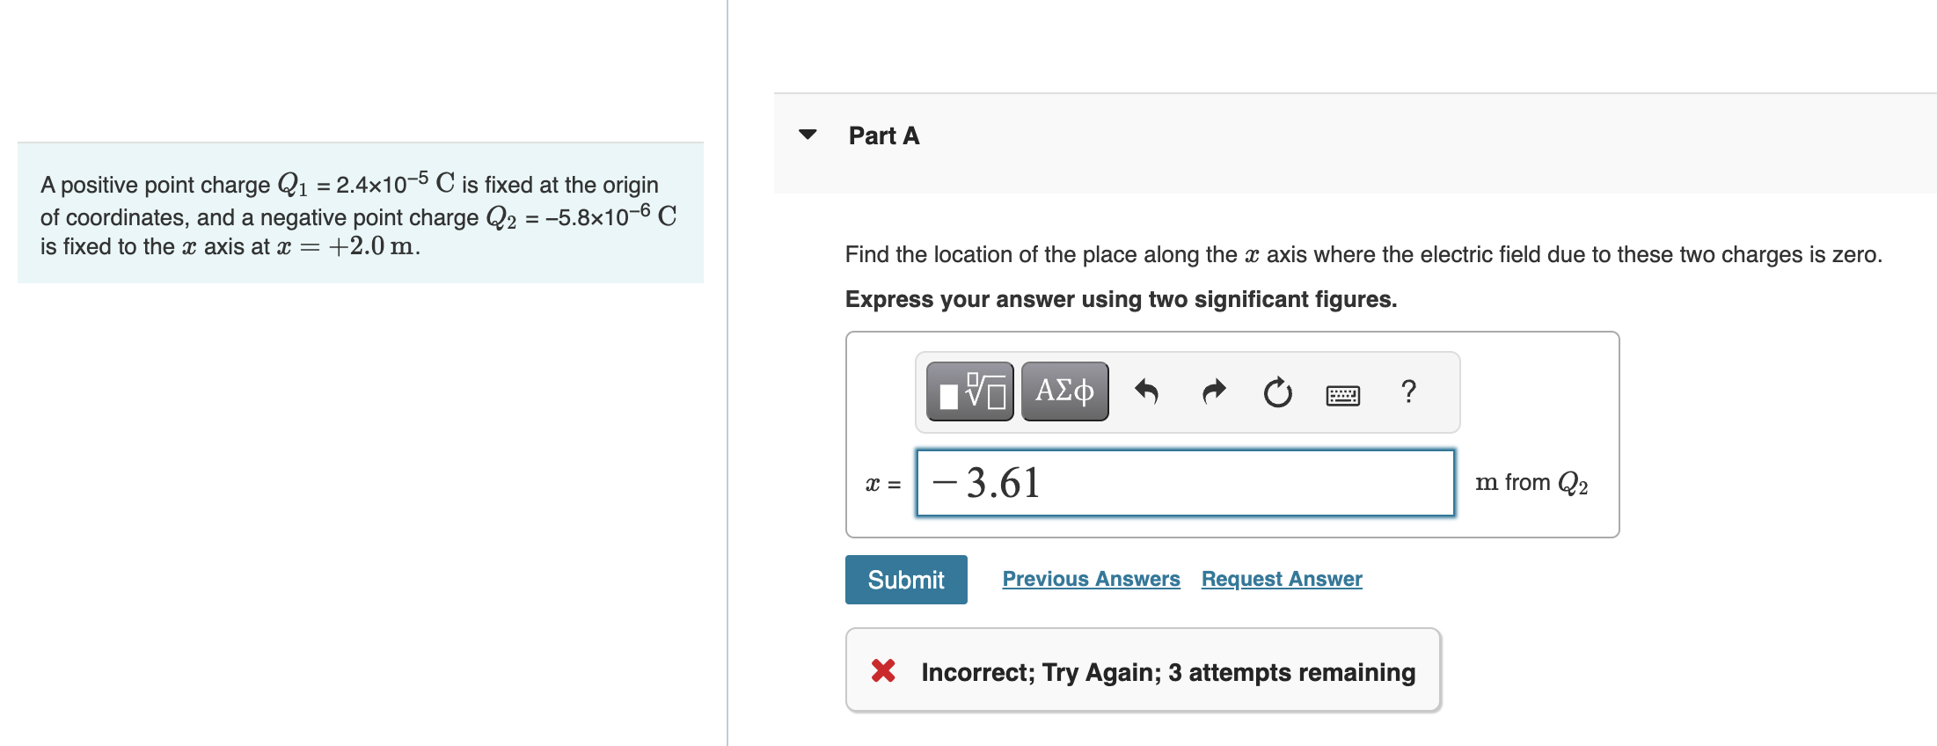The height and width of the screenshot is (746, 1937).
Task: Open equation editor help with question mark
Action: (1408, 391)
